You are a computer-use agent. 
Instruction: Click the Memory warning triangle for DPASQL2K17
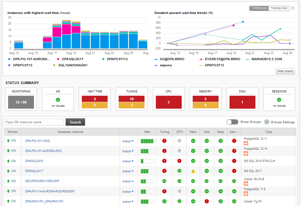(x=193, y=171)
